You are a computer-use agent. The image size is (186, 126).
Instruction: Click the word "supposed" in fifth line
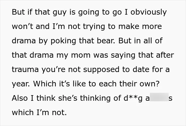(101, 70)
